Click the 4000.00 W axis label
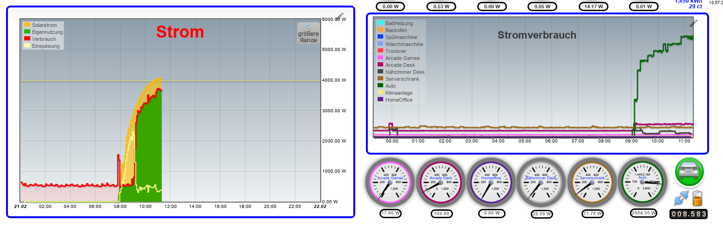This screenshot has height=227, width=723. [x=334, y=80]
